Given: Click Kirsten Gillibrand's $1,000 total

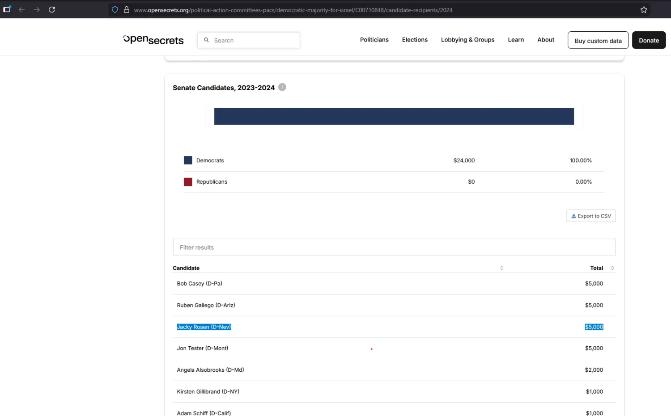Looking at the screenshot, I should tap(595, 391).
